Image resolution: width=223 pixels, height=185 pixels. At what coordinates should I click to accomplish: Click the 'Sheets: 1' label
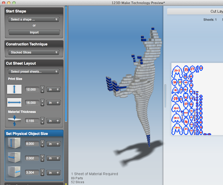tap(210, 20)
